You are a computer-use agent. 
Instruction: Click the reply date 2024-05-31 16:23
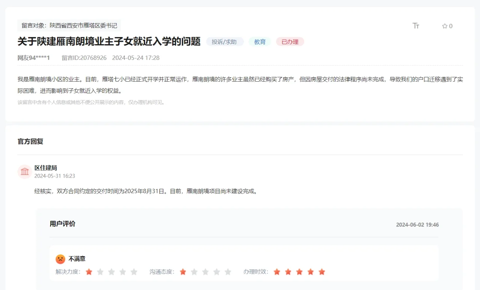click(x=55, y=176)
